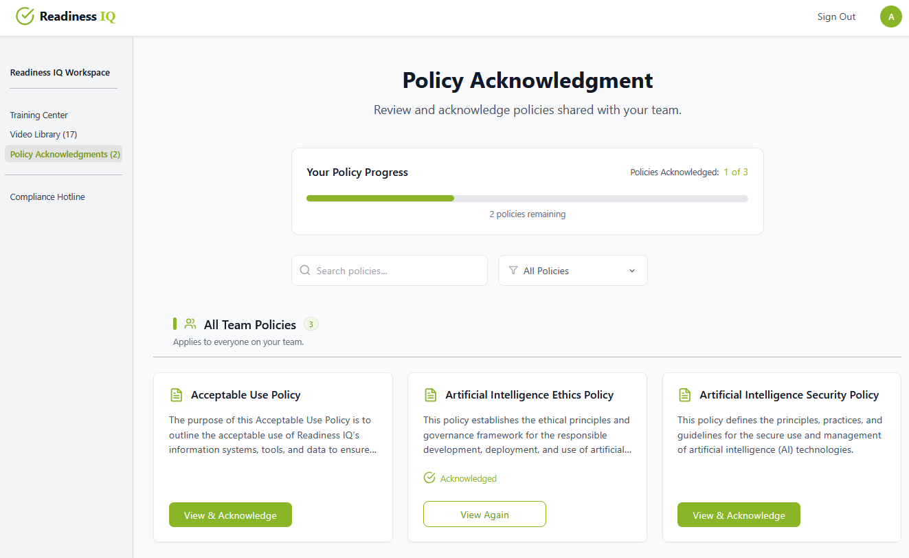Click the magnifier icon in the search bar
This screenshot has width=909, height=558.
pos(305,270)
